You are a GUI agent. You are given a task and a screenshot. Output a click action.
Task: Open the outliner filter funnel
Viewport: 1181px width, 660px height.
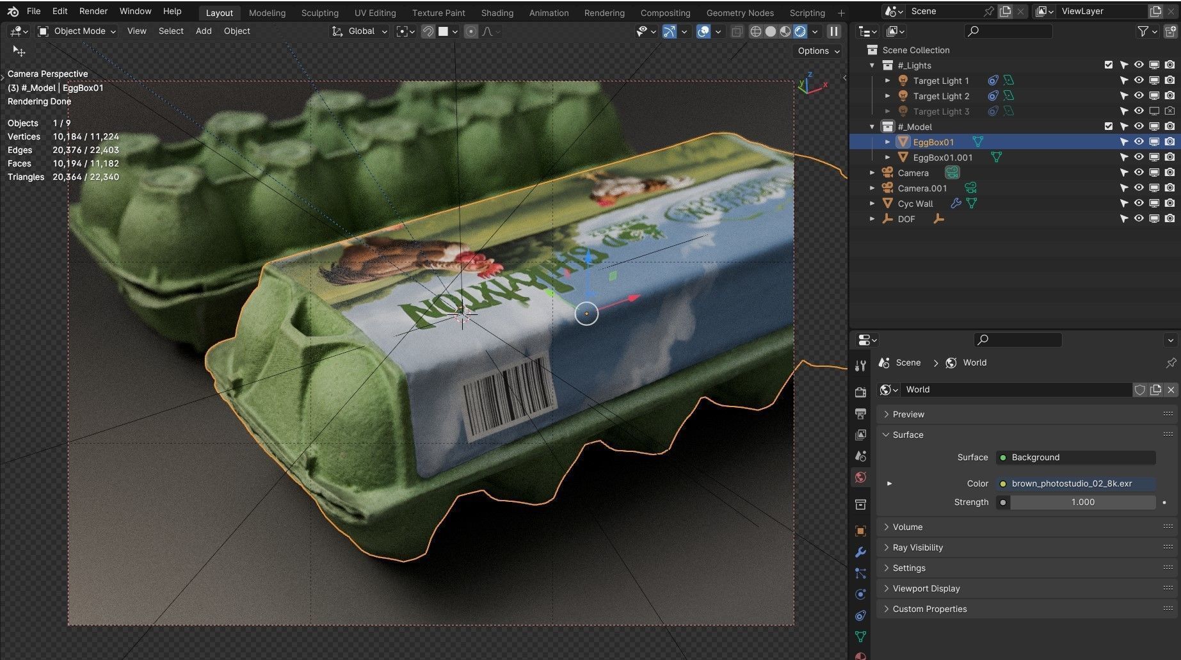pos(1143,31)
